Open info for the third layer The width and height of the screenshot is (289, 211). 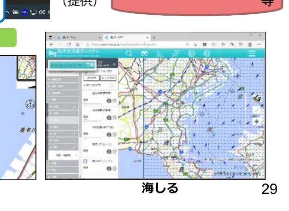[109, 135]
